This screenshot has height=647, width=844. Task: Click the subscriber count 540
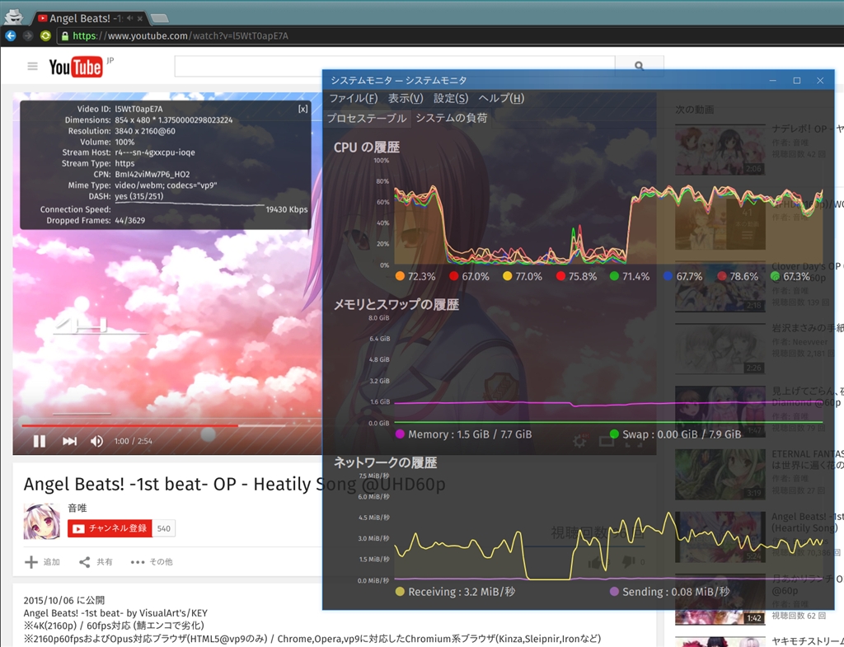(164, 528)
